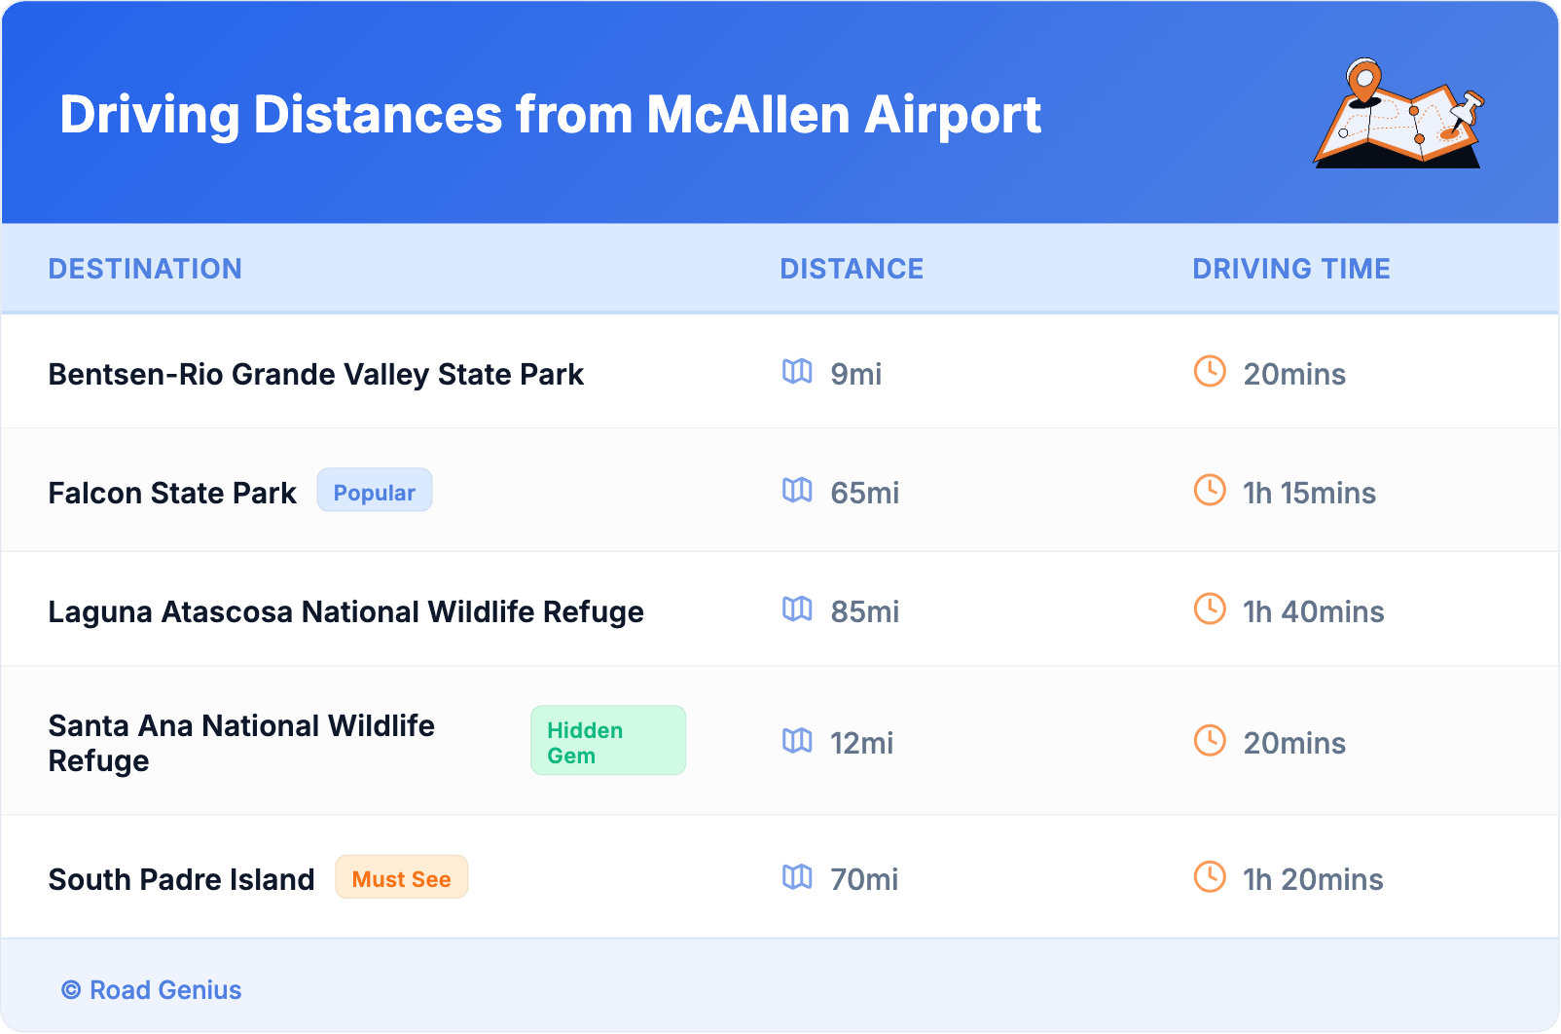Click the map icon beside 85mi
This screenshot has height=1034, width=1561.
[797, 609]
